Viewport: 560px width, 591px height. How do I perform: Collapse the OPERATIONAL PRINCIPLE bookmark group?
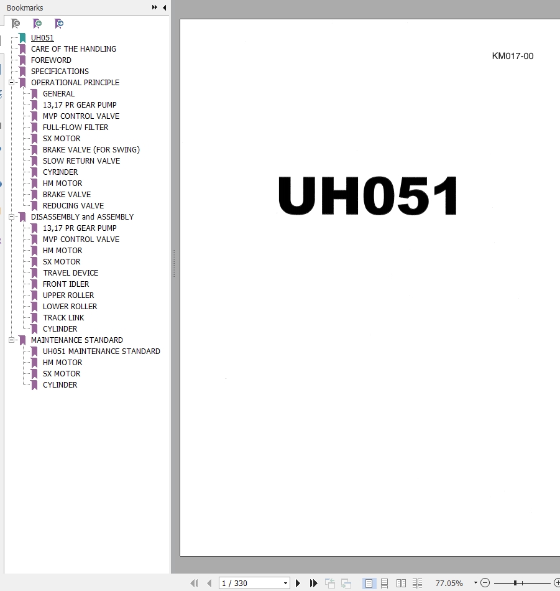tap(11, 83)
